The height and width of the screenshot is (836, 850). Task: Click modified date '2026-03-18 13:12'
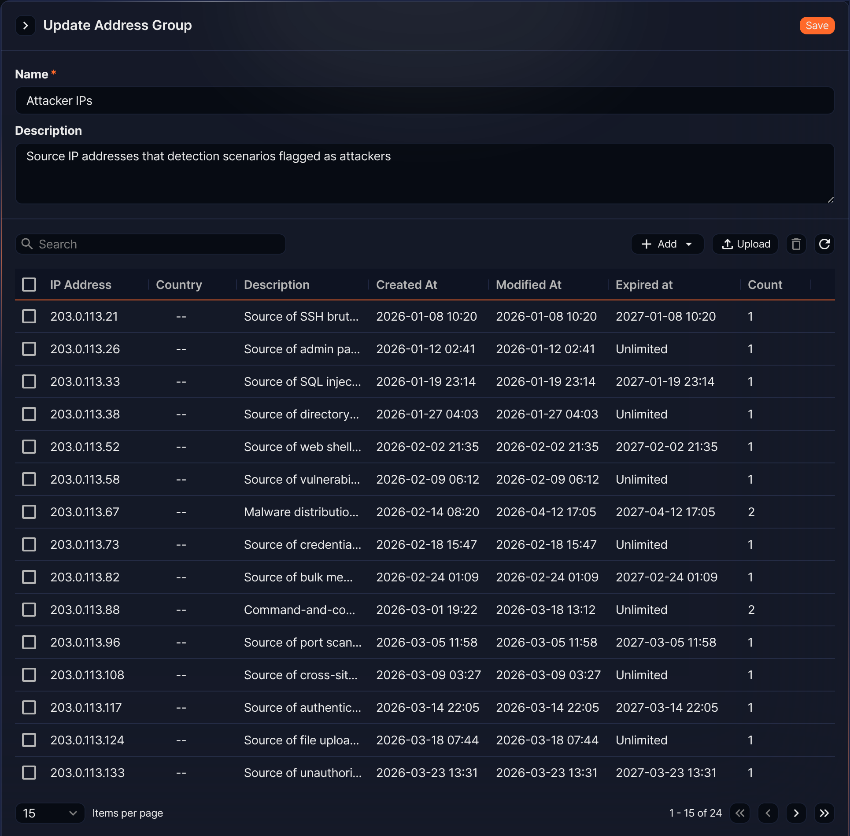[x=546, y=610]
